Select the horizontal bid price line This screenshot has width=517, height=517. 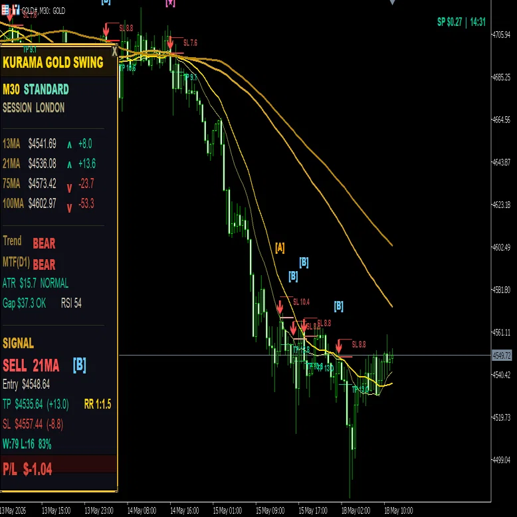click(304, 356)
